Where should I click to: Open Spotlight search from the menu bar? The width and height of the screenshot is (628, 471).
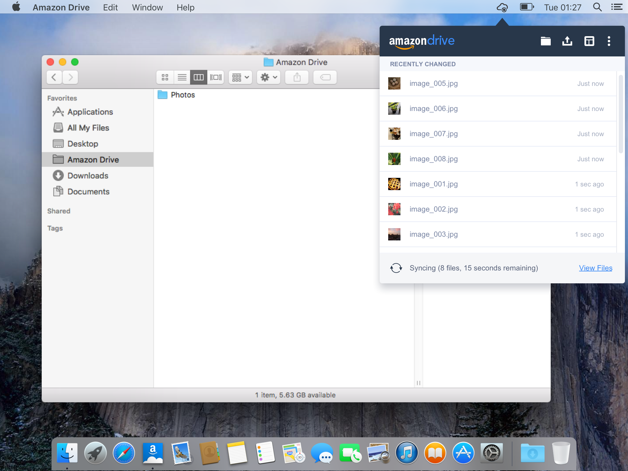point(597,7)
